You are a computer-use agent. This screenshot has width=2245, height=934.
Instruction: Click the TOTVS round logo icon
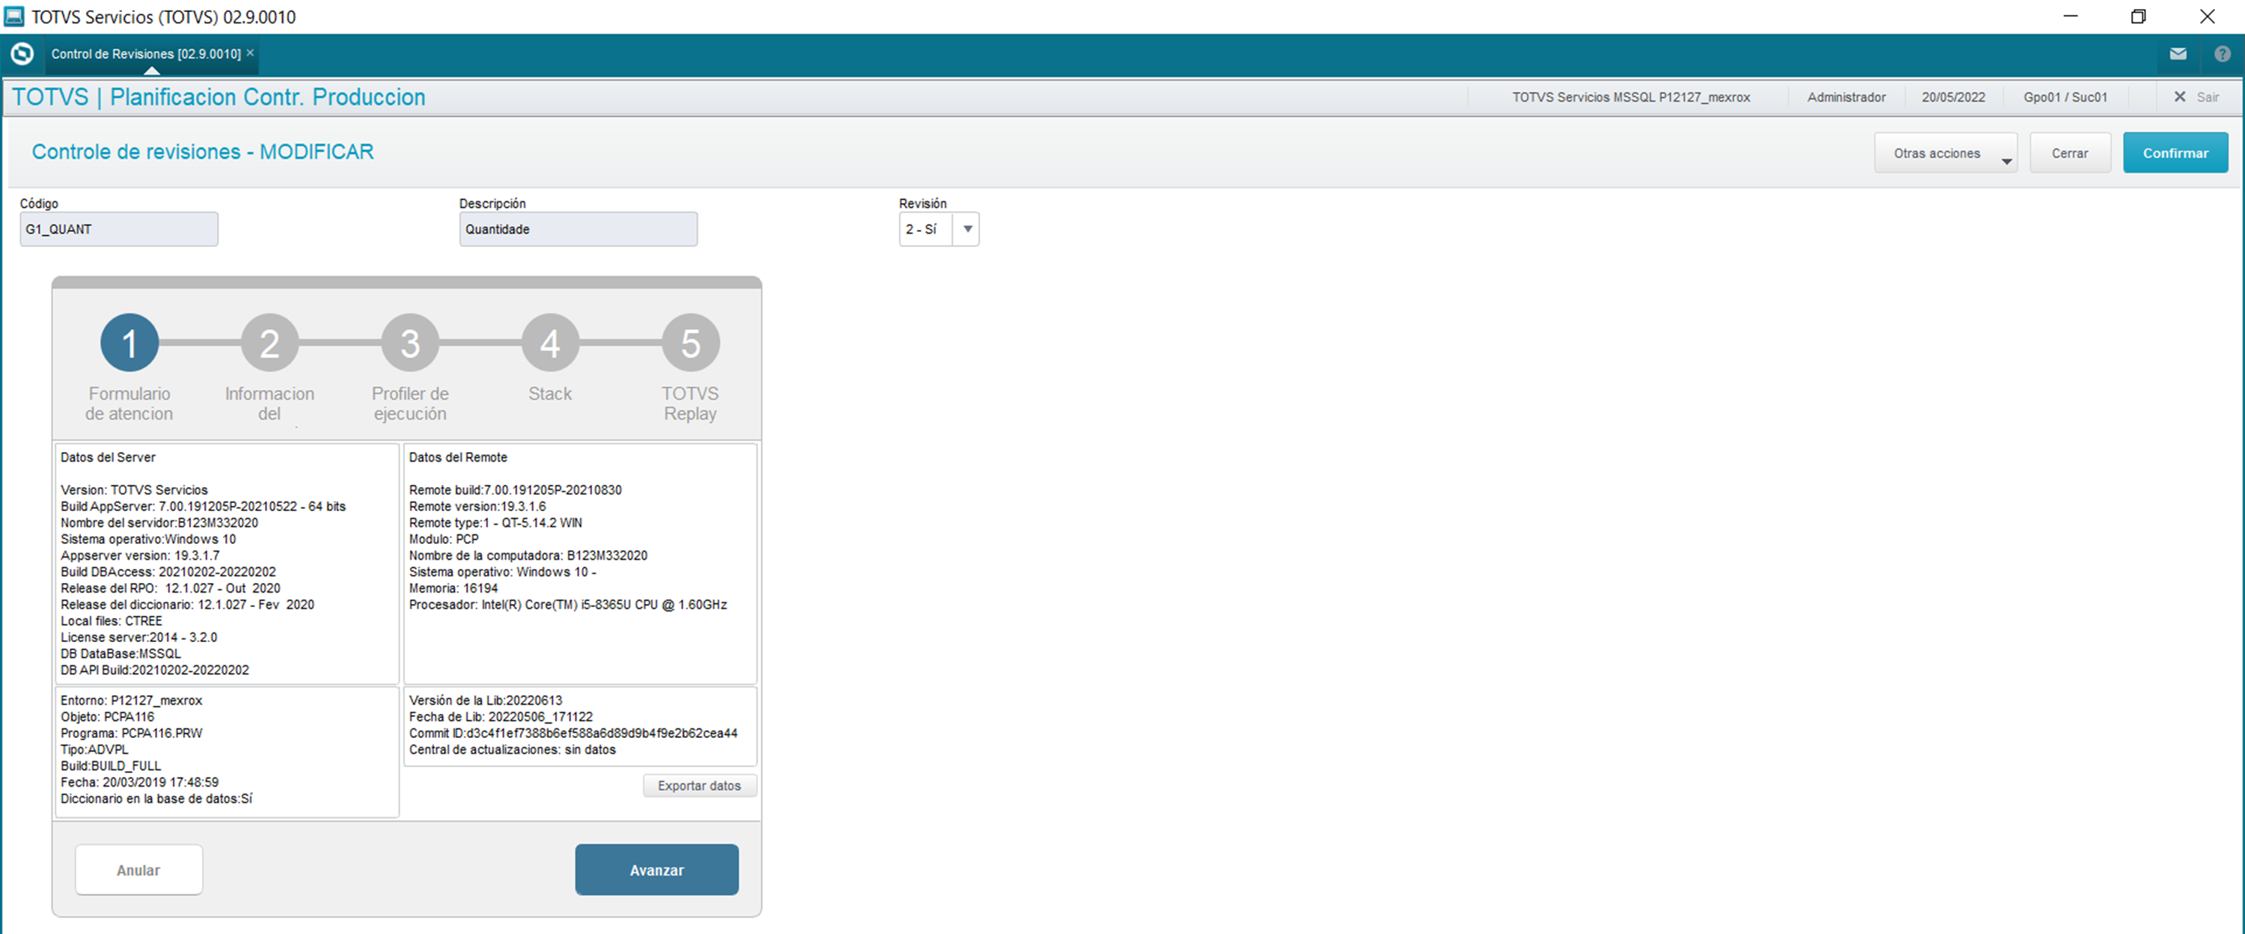(22, 54)
